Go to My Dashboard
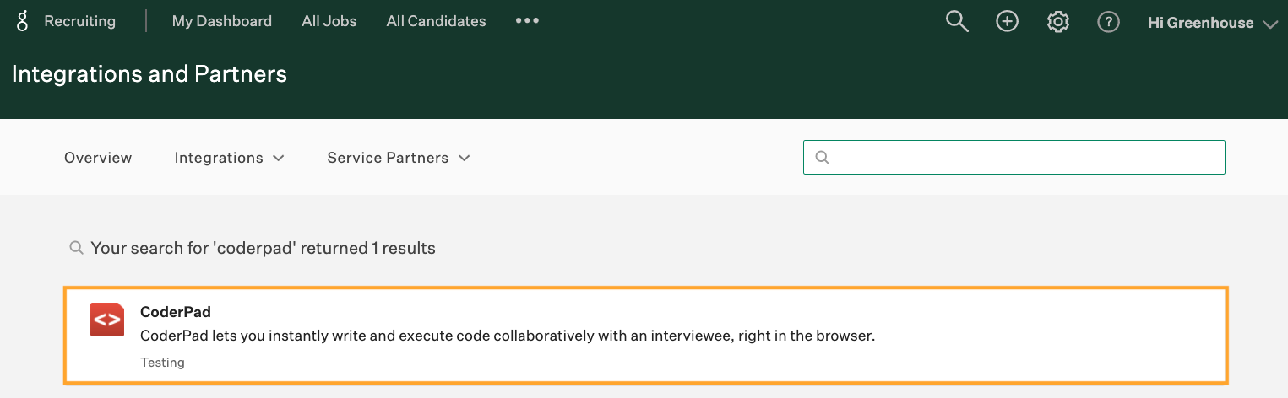The width and height of the screenshot is (1288, 398). point(222,21)
